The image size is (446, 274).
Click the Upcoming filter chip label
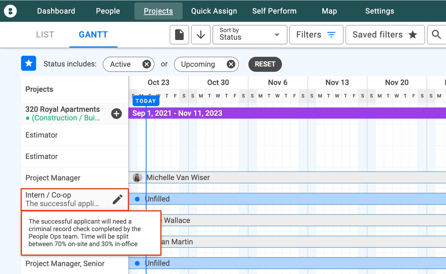[198, 64]
